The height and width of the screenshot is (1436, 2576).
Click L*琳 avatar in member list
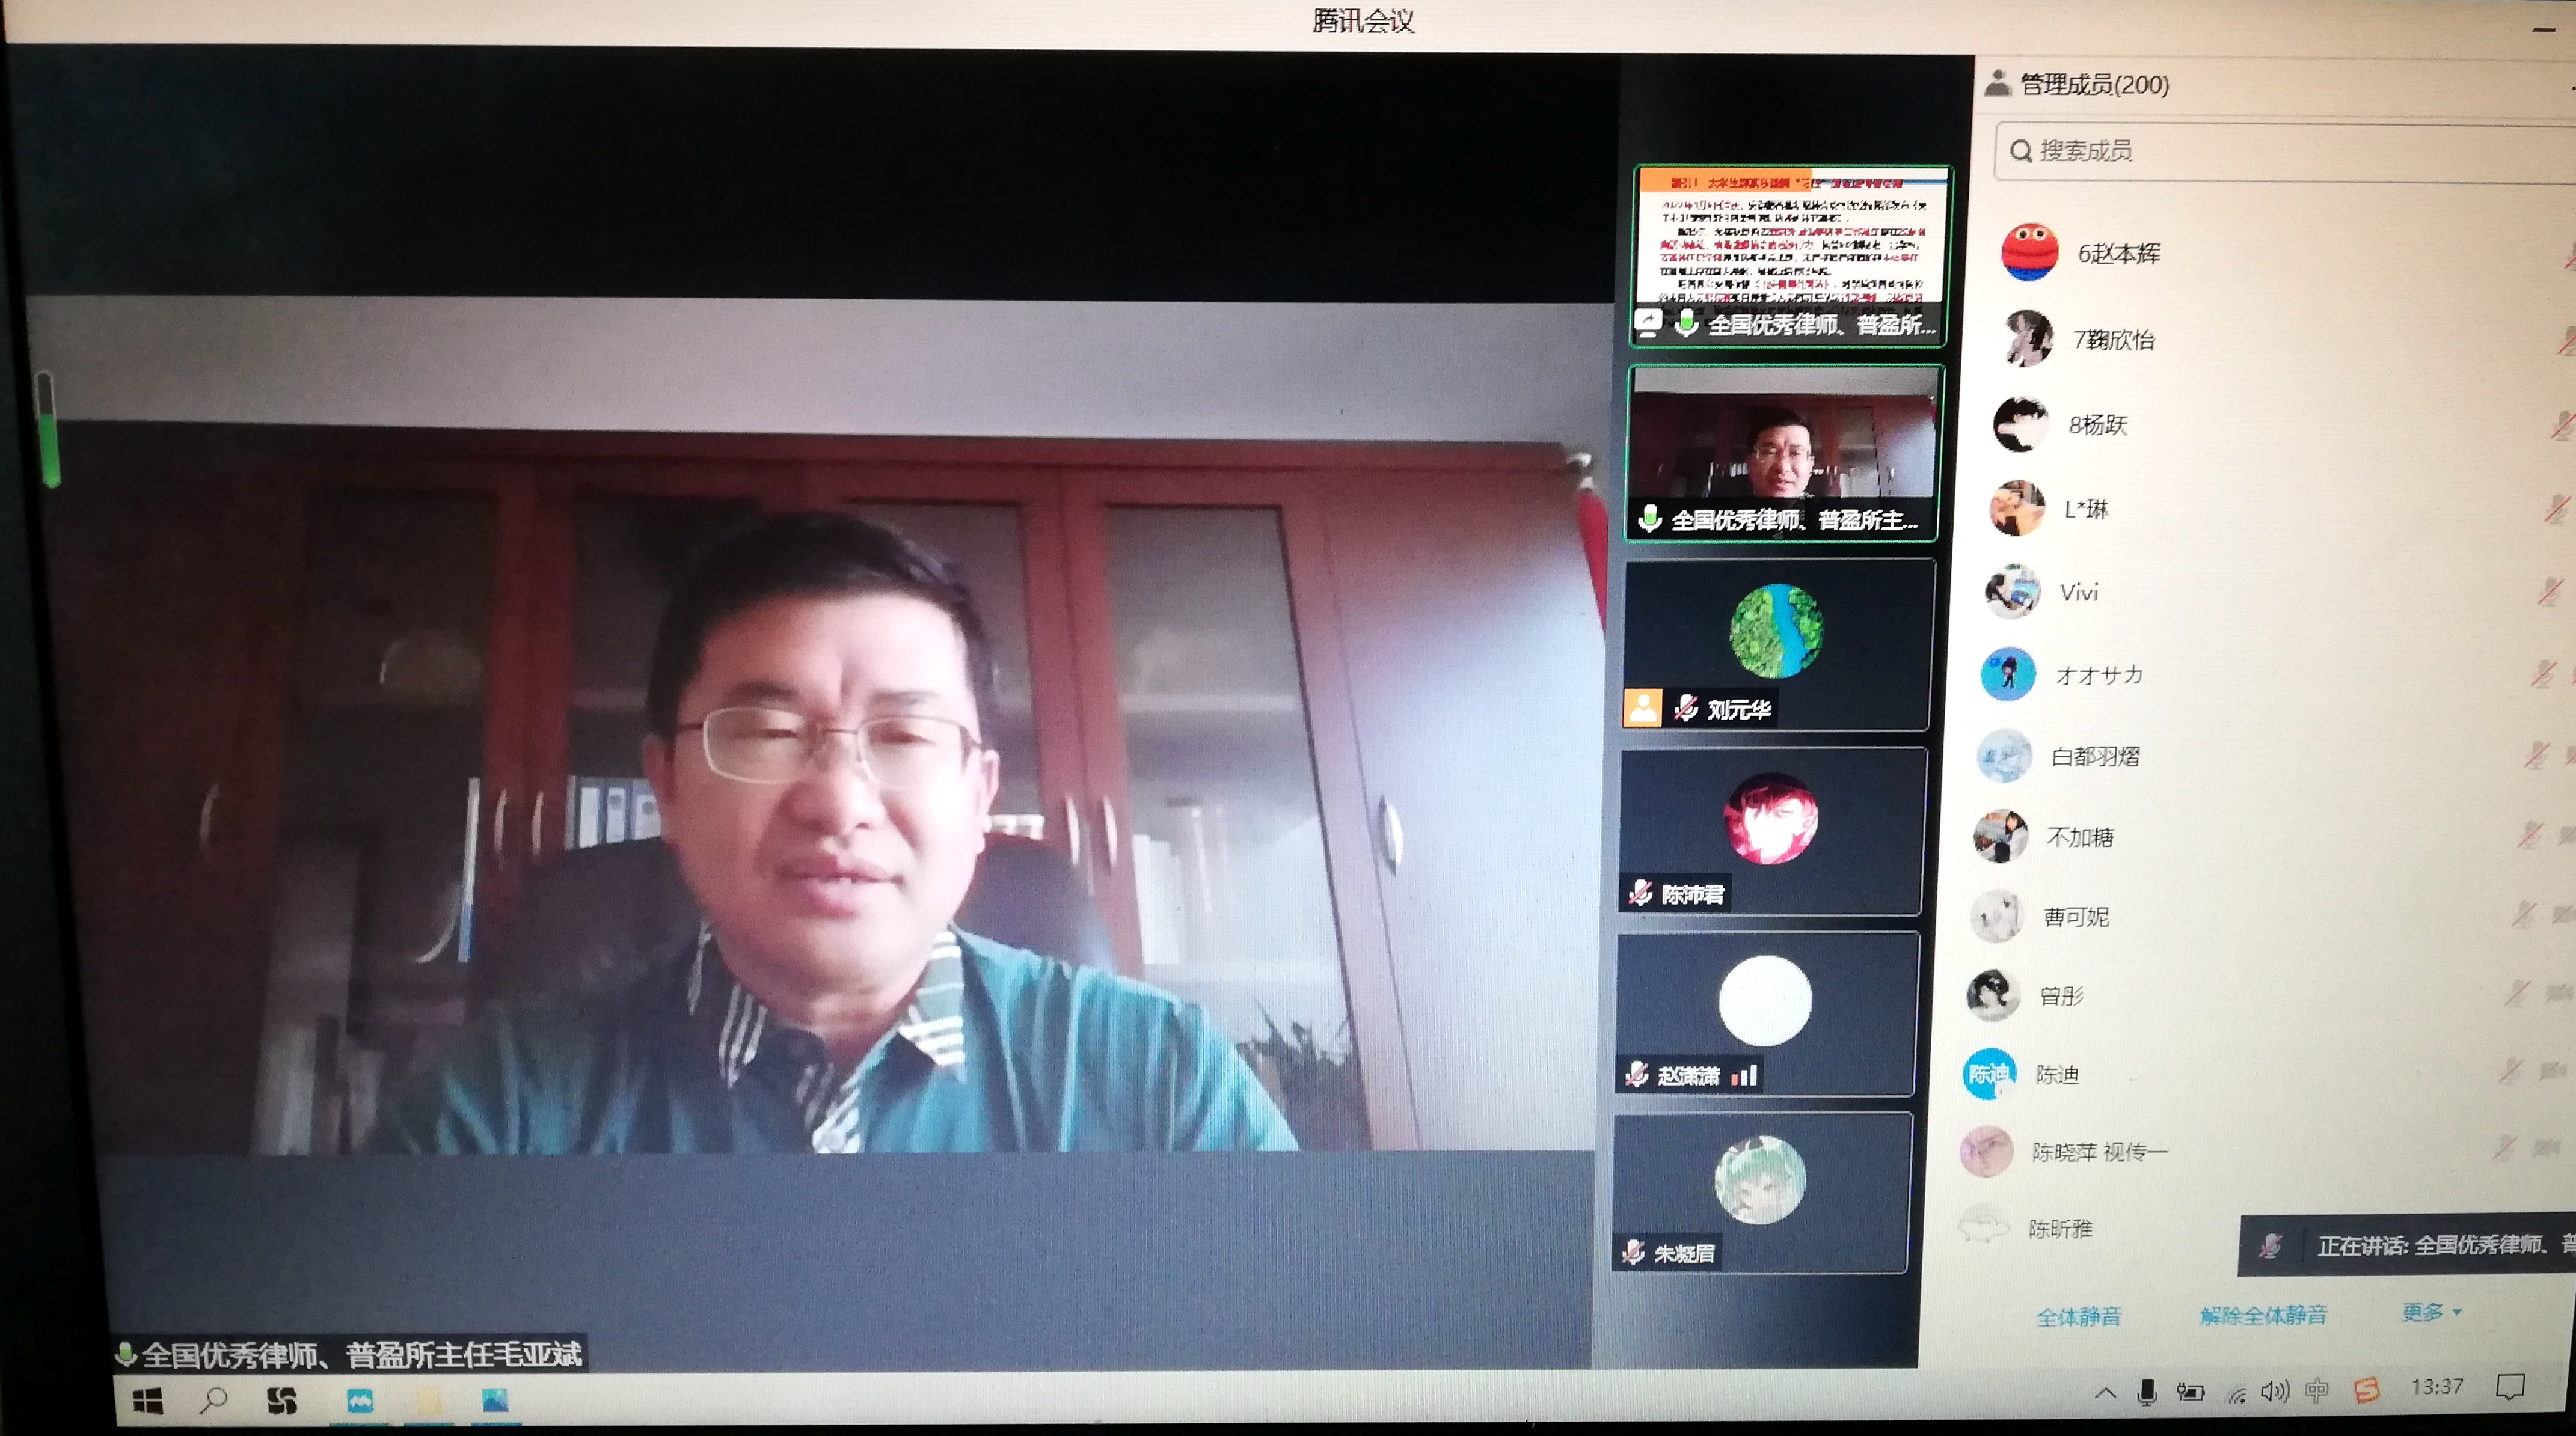tap(2017, 508)
